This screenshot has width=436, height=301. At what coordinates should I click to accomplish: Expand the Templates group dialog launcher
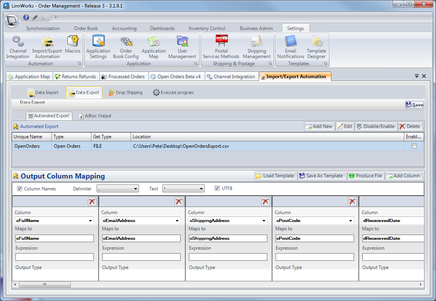326,64
